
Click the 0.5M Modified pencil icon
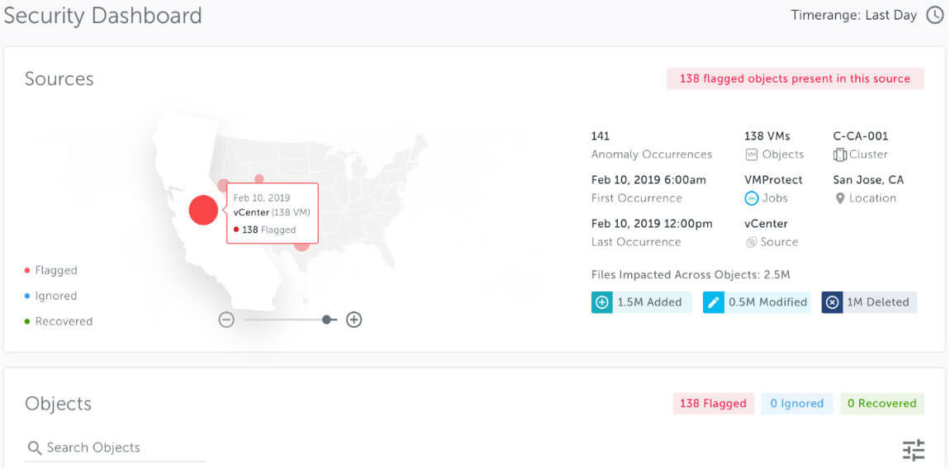coord(713,302)
